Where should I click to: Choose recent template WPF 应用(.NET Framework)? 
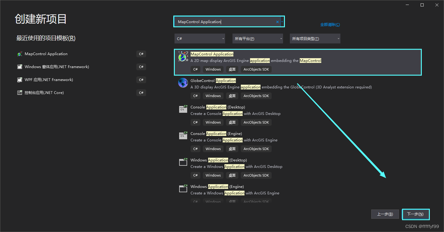coord(81,80)
